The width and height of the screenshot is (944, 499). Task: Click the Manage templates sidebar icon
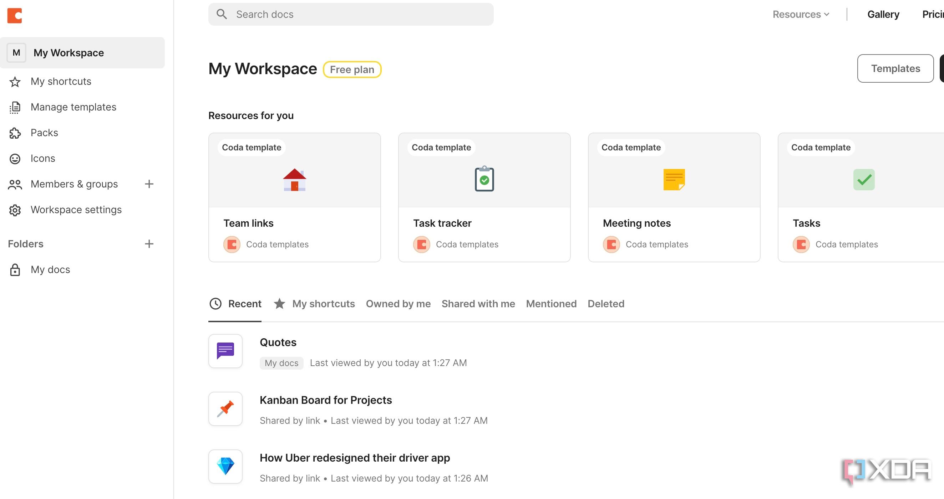click(x=15, y=107)
